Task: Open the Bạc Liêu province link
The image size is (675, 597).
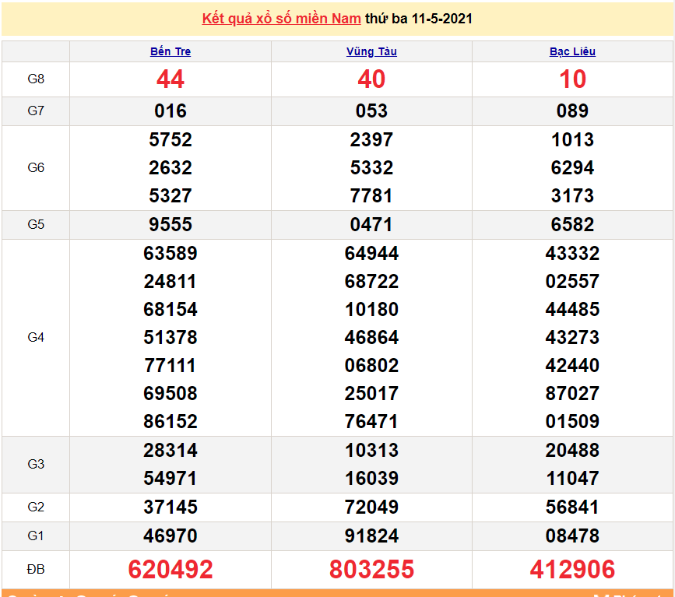Action: 572,51
